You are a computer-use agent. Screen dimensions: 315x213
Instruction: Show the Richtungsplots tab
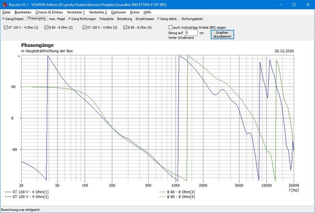192,19
